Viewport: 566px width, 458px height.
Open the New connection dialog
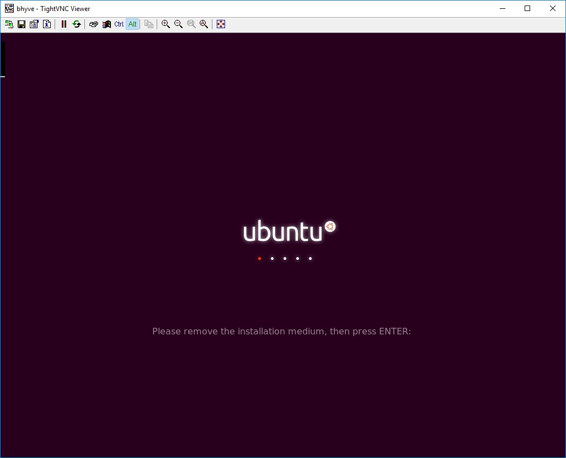coord(9,24)
